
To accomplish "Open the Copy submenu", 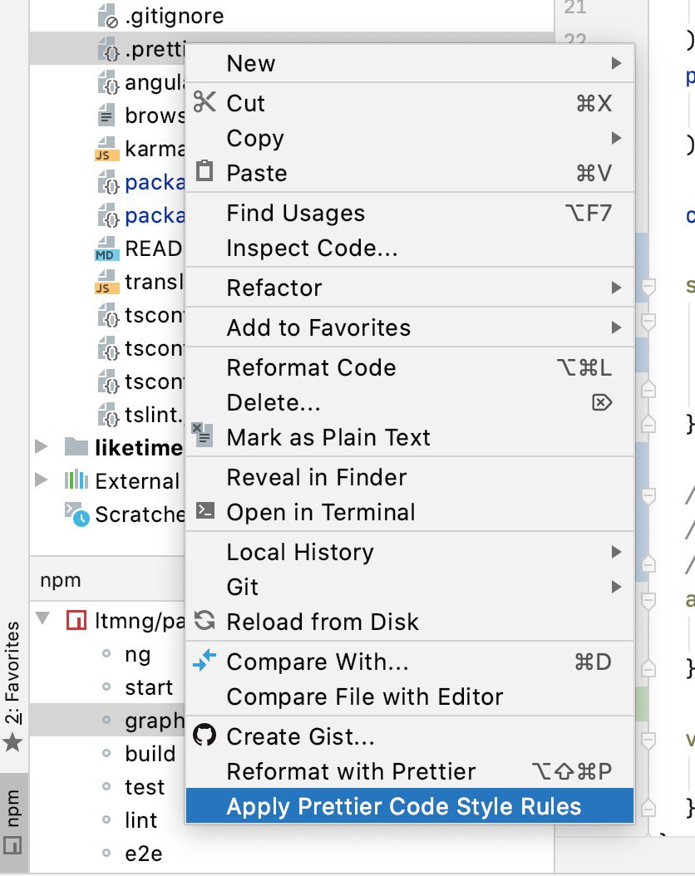I will click(x=410, y=138).
